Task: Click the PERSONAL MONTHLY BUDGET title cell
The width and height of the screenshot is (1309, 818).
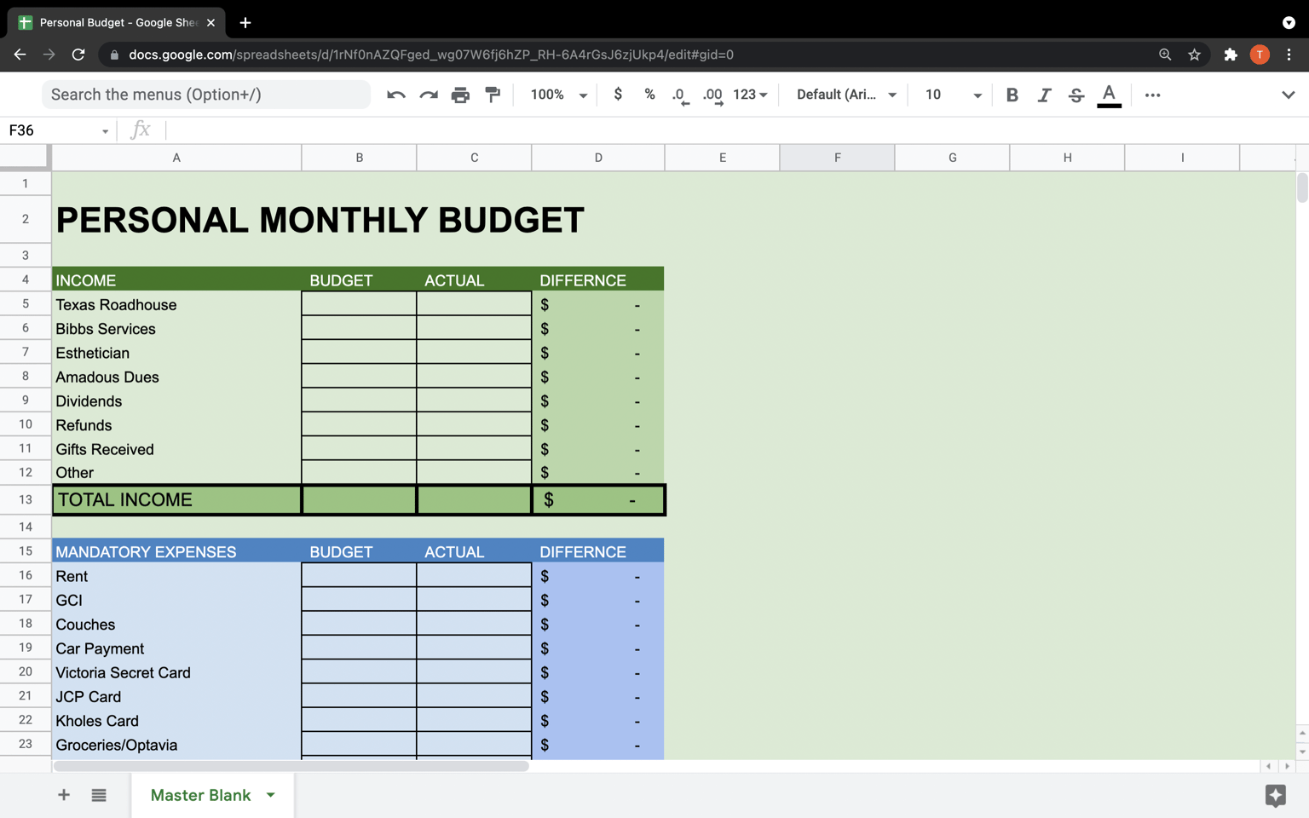Action: tap(320, 220)
